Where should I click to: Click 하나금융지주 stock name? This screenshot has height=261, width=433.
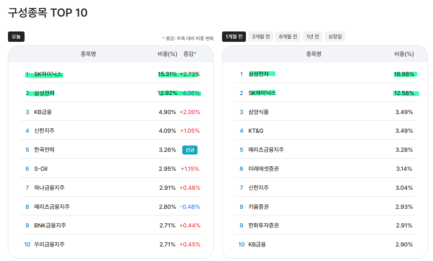(49, 188)
